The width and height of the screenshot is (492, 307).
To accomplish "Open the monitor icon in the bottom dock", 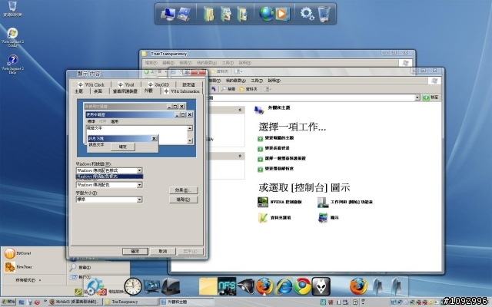I will 151,286.
